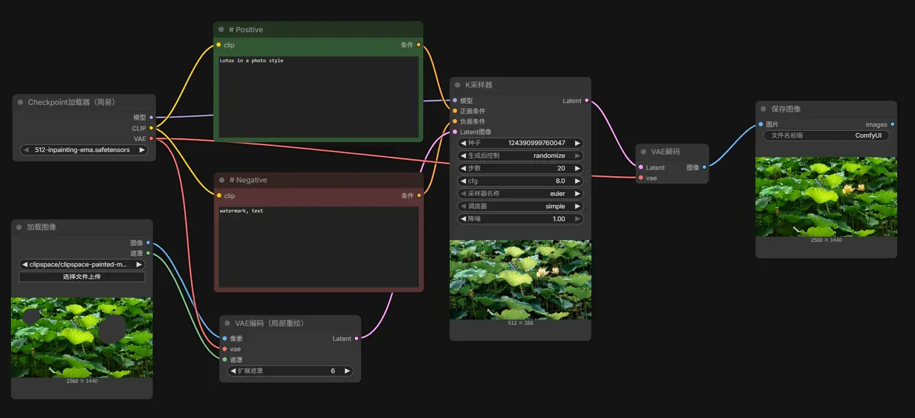Click the 选择文件上传 upload button

pos(82,277)
